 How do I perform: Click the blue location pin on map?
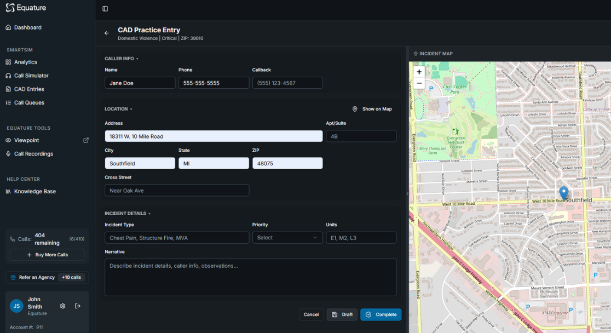(x=563, y=193)
